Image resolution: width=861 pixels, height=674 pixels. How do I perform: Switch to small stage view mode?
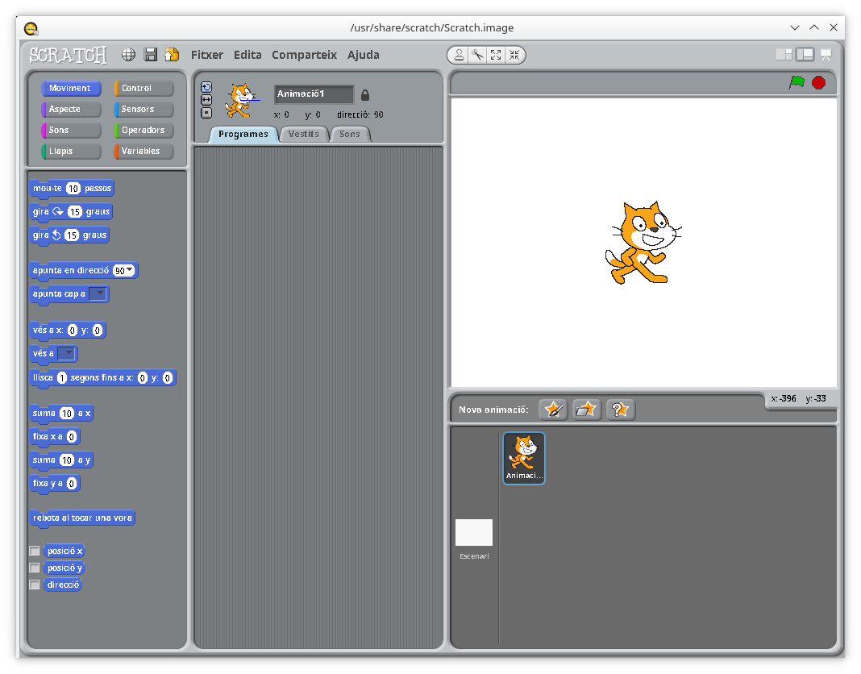(x=784, y=54)
